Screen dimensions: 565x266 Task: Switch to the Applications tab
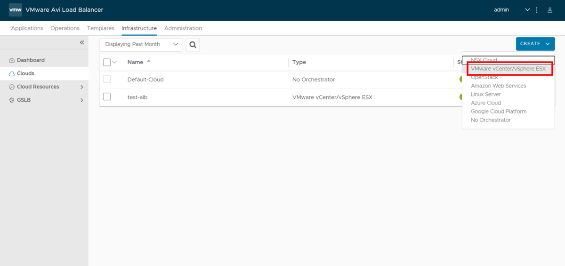(27, 28)
